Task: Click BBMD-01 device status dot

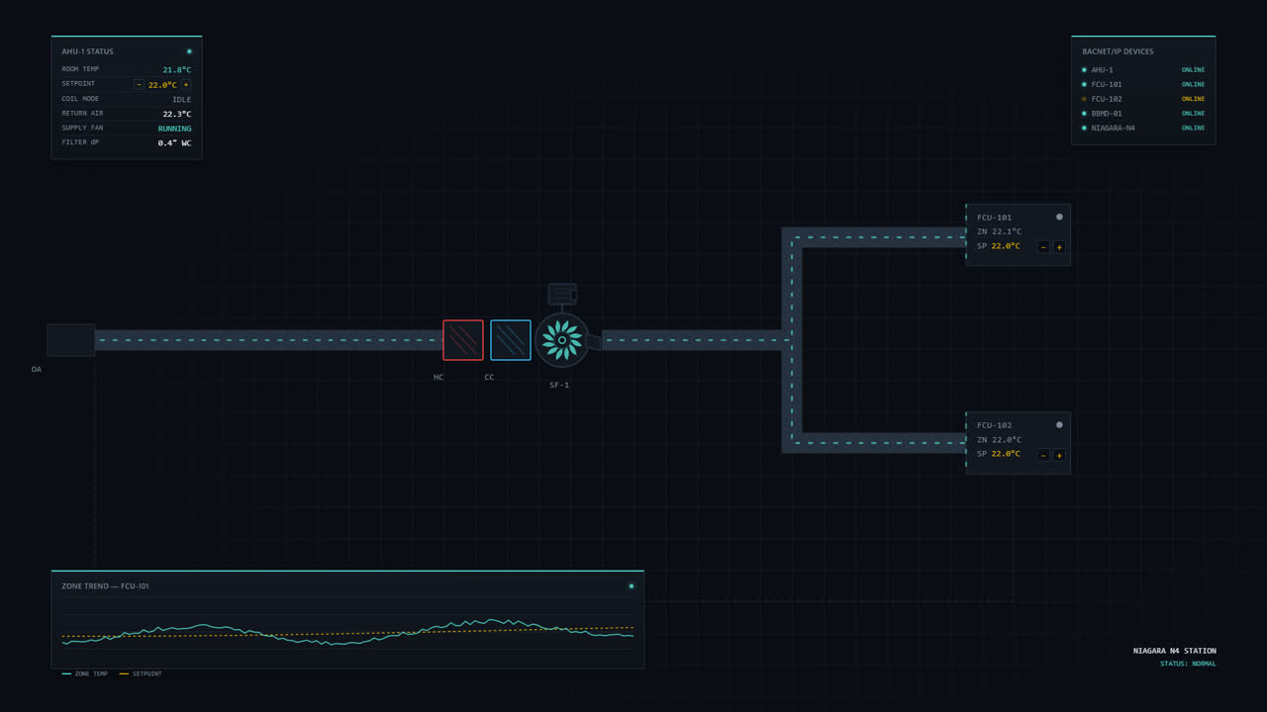Action: [x=1084, y=114]
